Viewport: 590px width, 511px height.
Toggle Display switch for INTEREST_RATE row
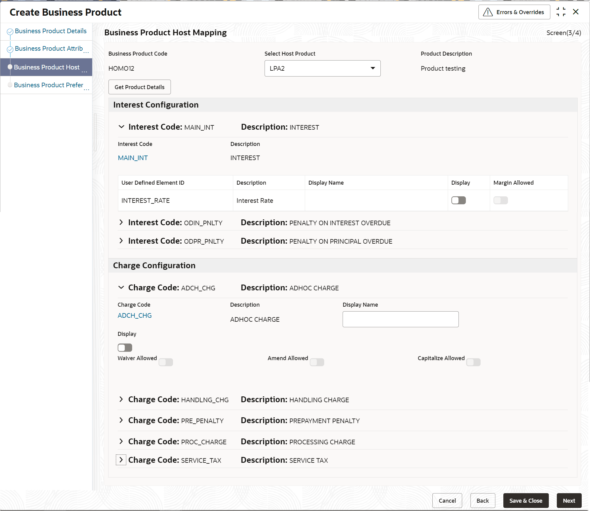click(x=458, y=201)
